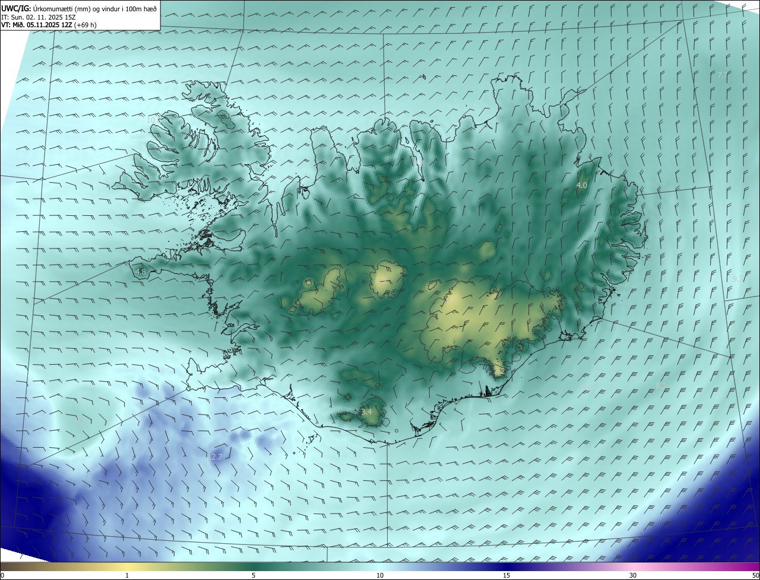Click the title 'Úrkomumætti (mm) og vindur í 100m hæð'
Screen dimensions: 760x580
[95, 8]
